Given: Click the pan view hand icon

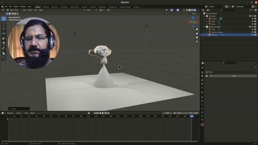Looking at the screenshot, I should point(197,33).
